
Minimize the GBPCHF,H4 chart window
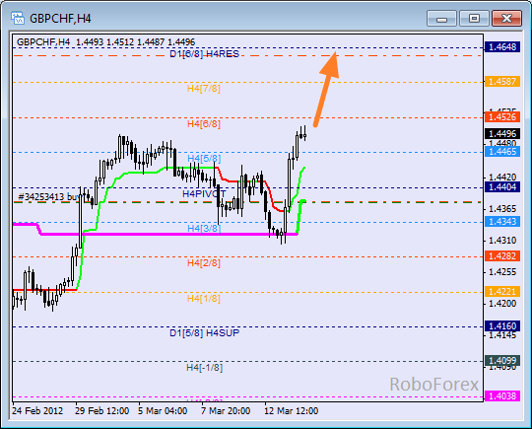coord(441,18)
